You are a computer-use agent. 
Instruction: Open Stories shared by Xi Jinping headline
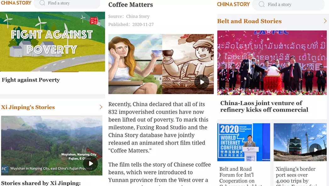(x=41, y=183)
